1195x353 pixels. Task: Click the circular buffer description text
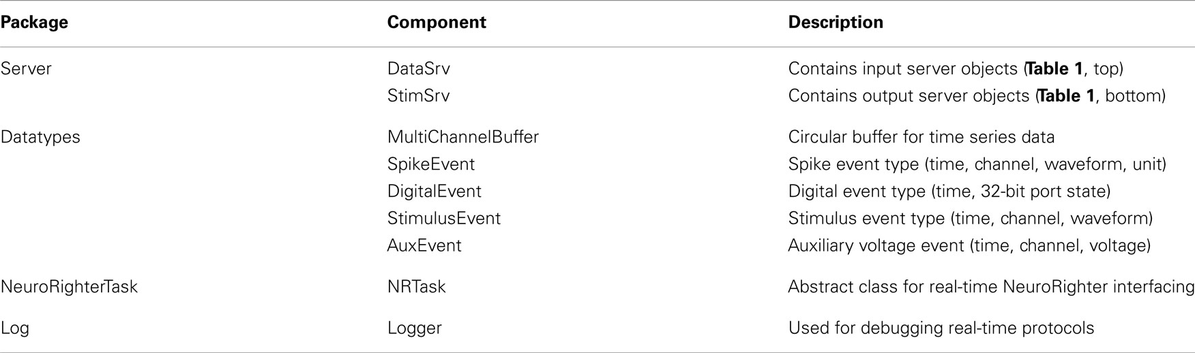click(x=921, y=137)
